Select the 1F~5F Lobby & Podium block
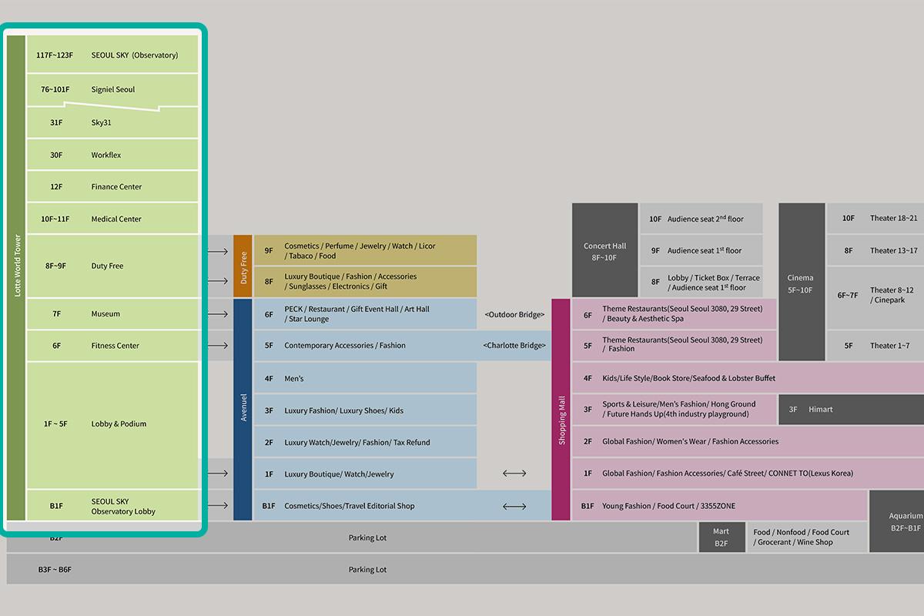The width and height of the screenshot is (924, 616). [112, 424]
